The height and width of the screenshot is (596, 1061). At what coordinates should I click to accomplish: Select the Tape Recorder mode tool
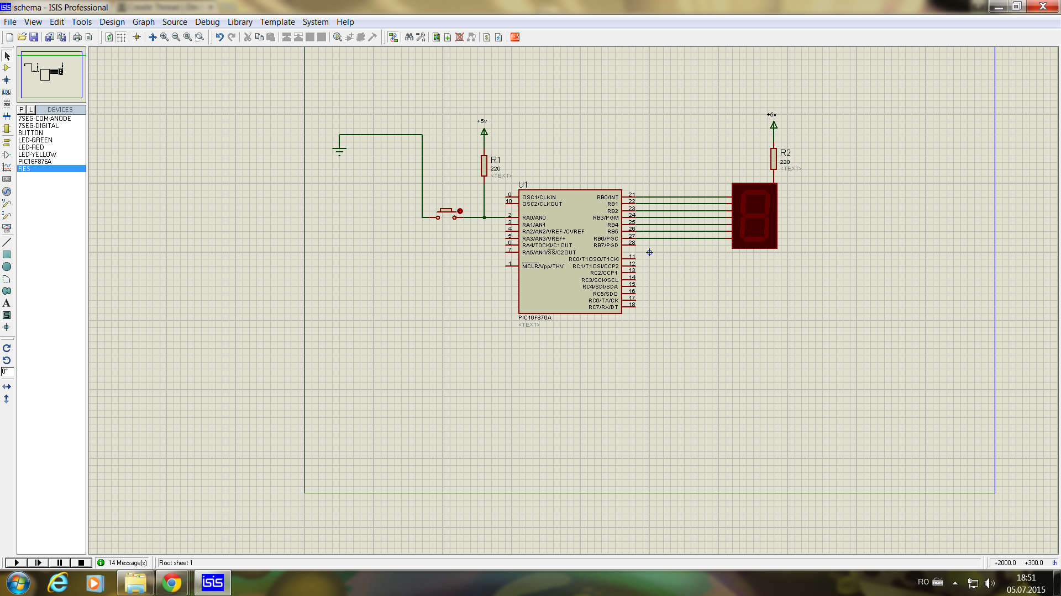pyautogui.click(x=7, y=179)
